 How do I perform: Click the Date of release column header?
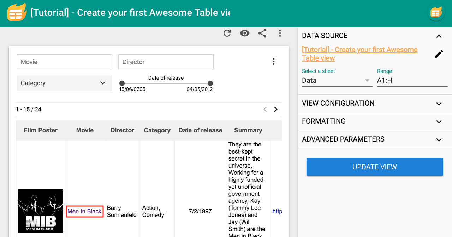[200, 130]
